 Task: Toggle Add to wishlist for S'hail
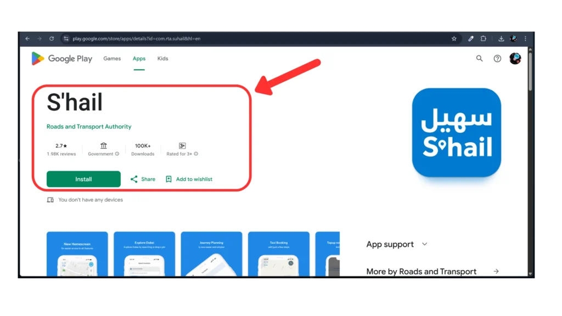tap(189, 179)
